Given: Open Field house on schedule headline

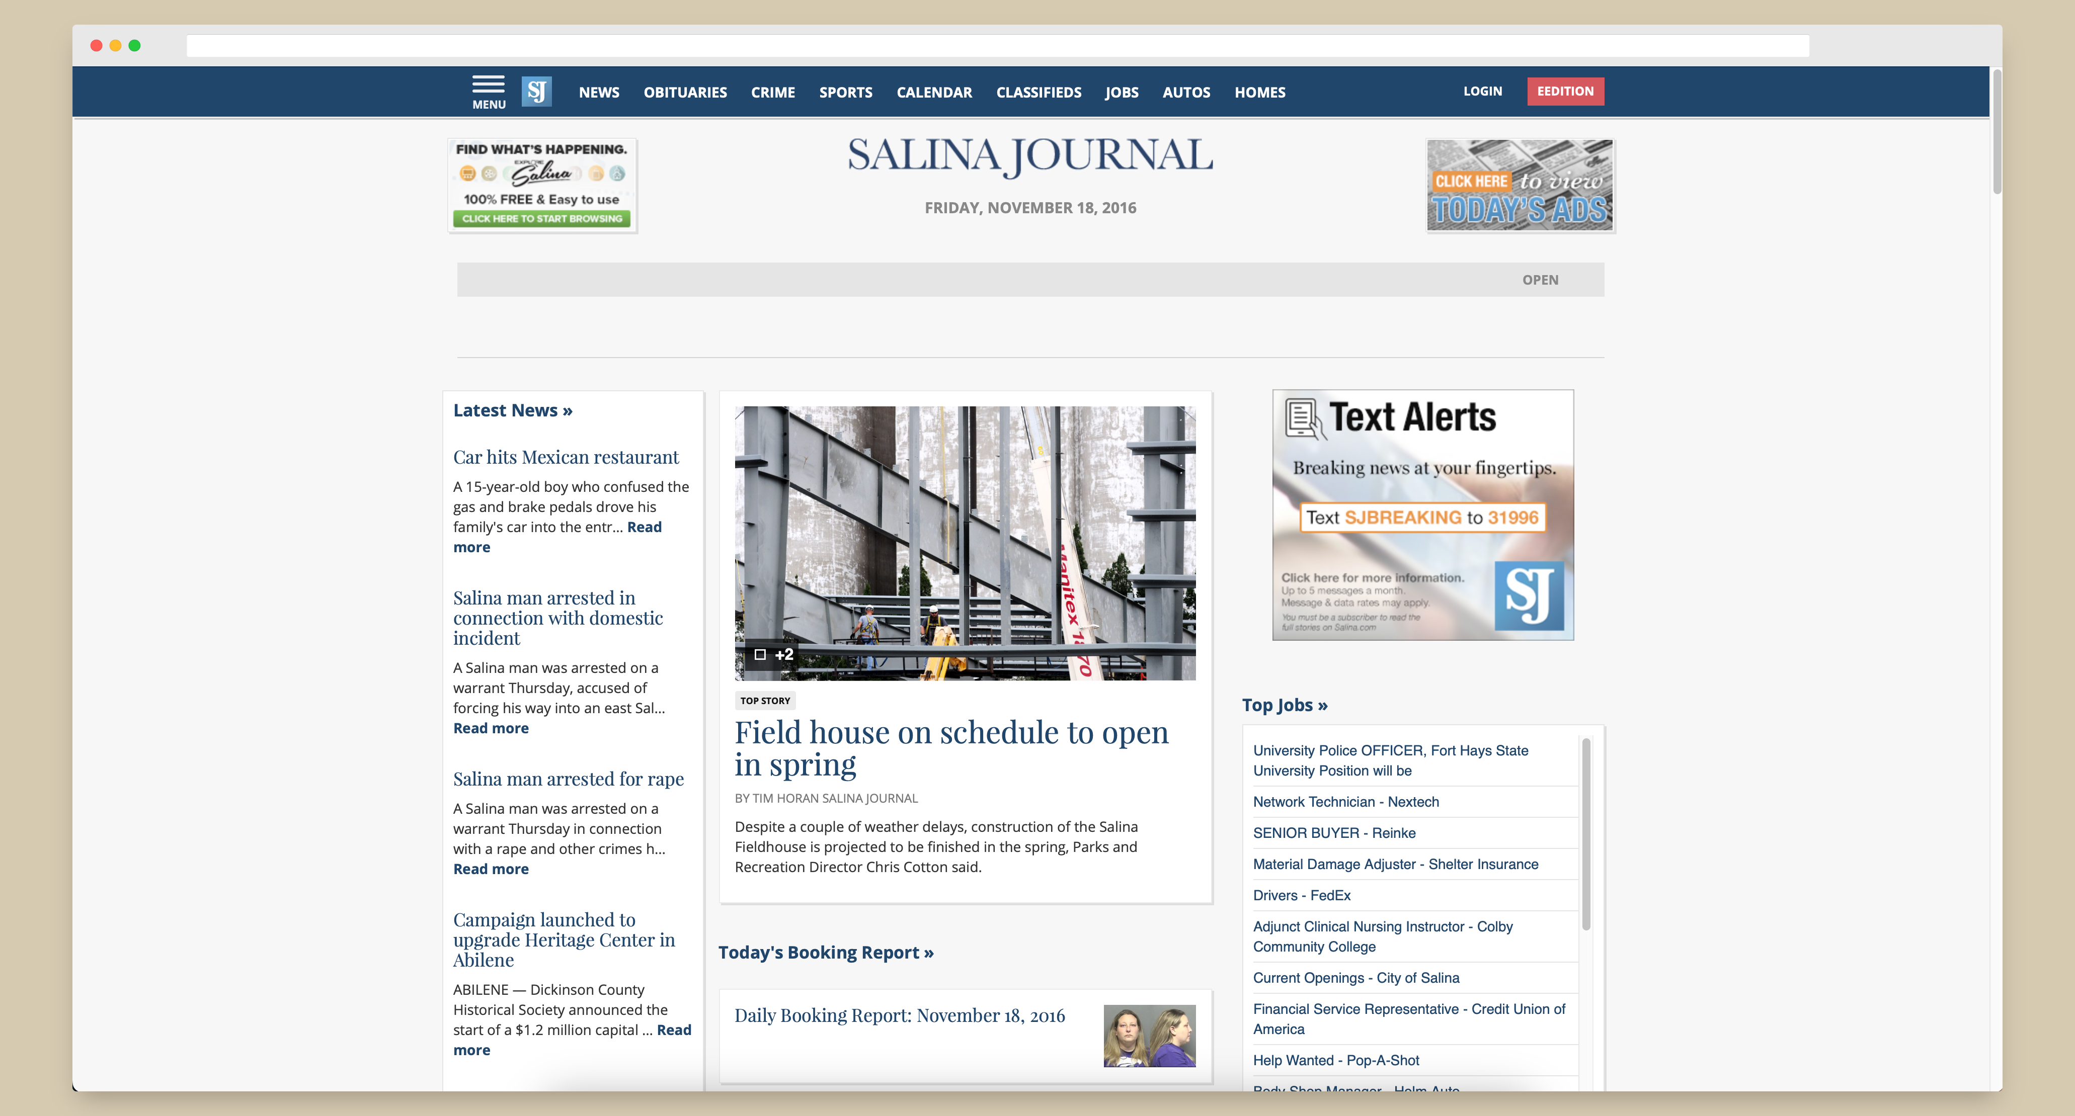Looking at the screenshot, I should pos(951,748).
